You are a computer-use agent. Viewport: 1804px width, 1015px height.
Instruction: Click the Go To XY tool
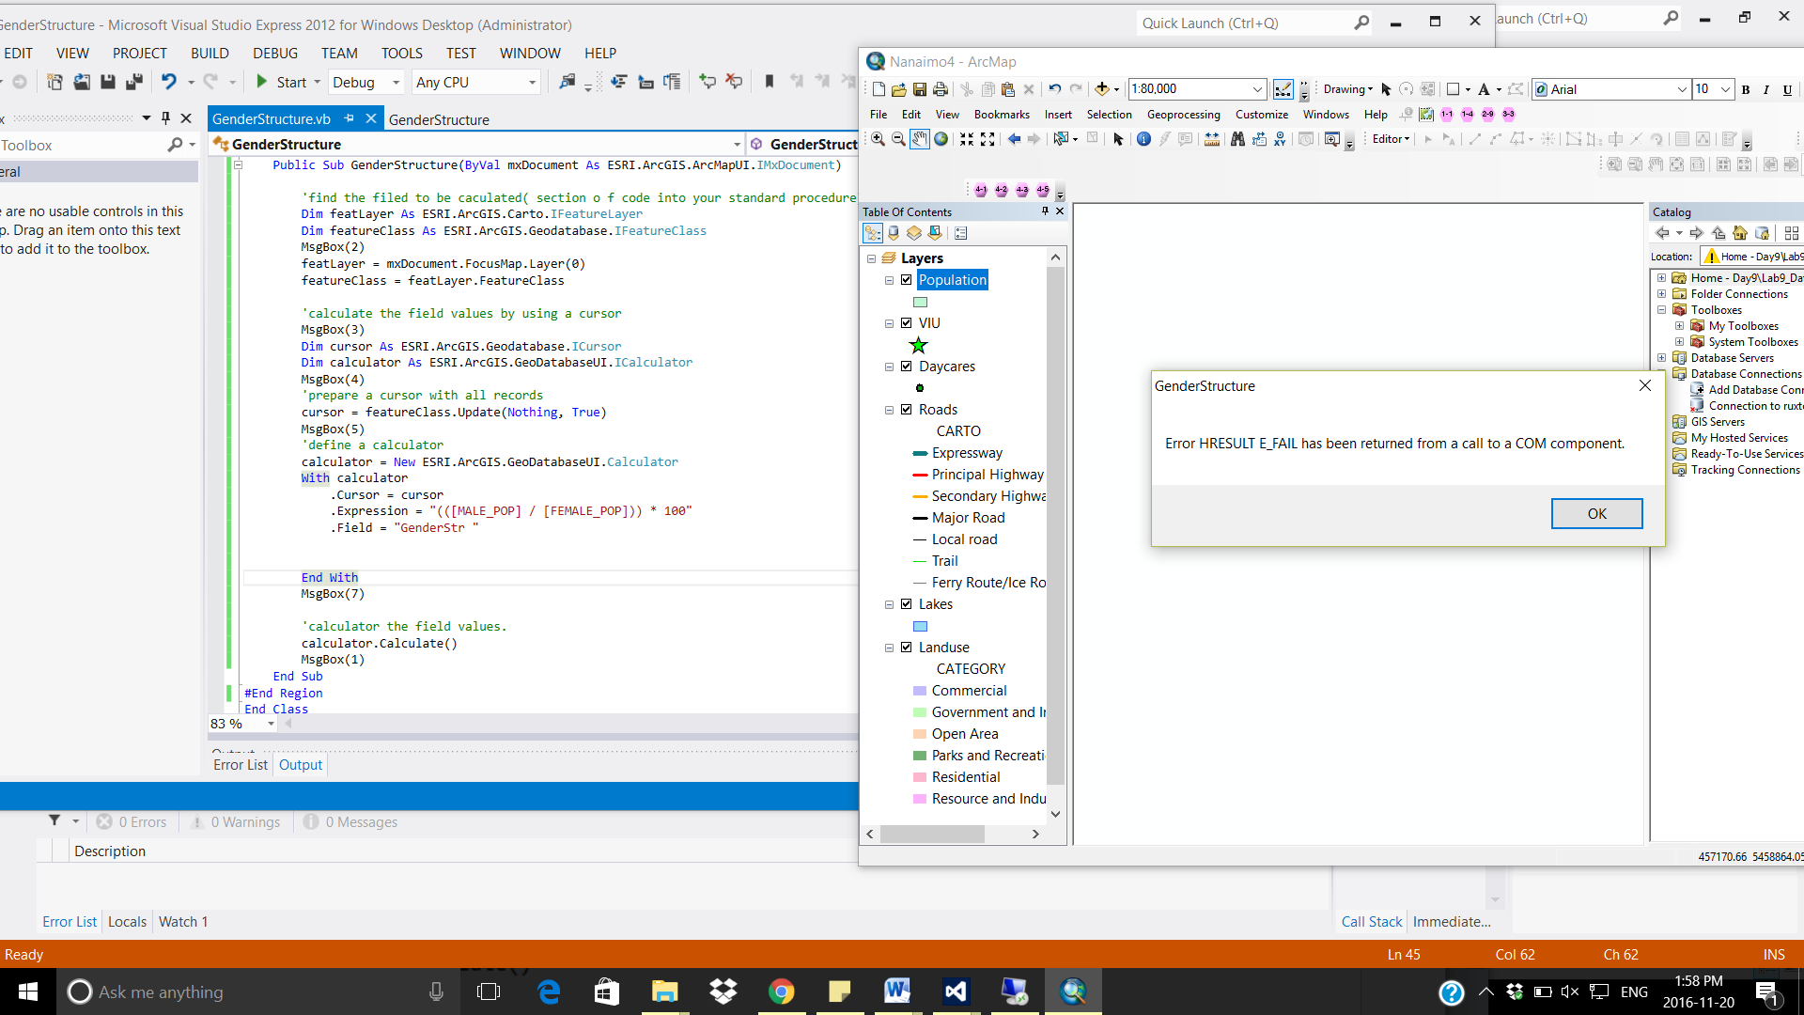tap(1280, 139)
